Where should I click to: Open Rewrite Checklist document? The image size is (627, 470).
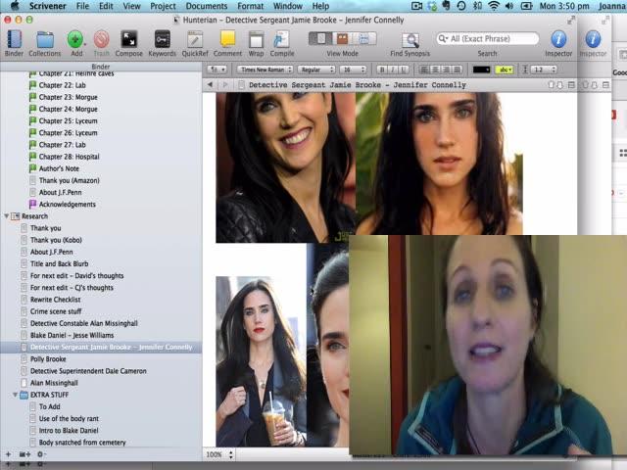click(55, 300)
